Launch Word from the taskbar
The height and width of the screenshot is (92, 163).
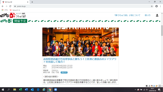pos(26,90)
